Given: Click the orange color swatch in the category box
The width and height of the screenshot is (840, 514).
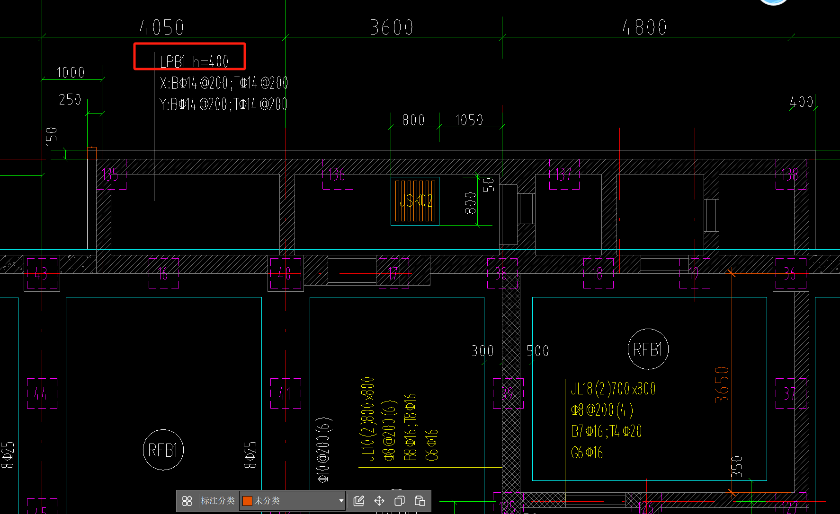Looking at the screenshot, I should [x=247, y=501].
